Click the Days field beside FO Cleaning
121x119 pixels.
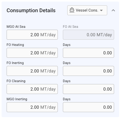pyautogui.click(x=88, y=89)
